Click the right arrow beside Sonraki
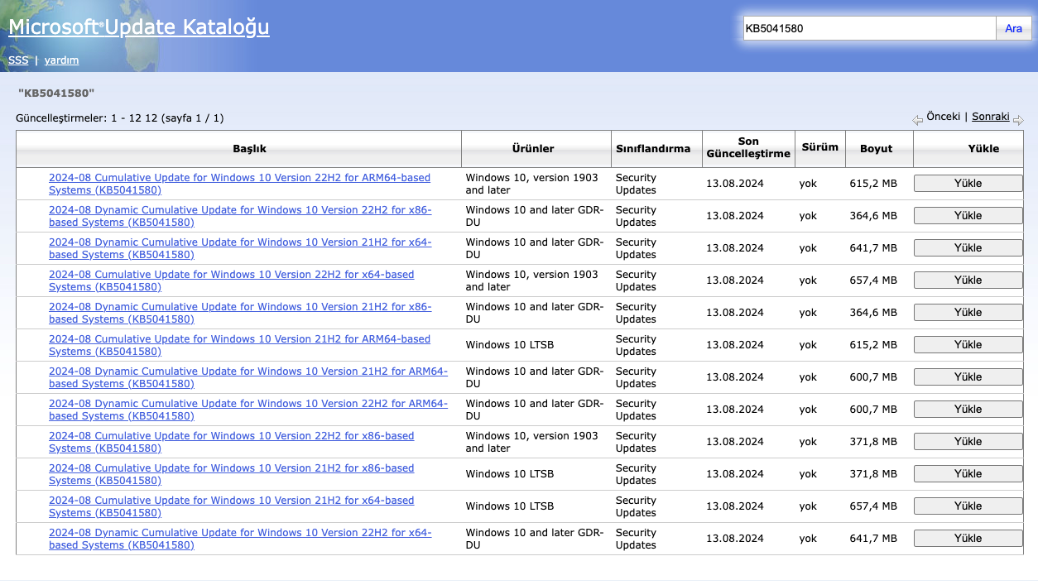 pos(1019,119)
